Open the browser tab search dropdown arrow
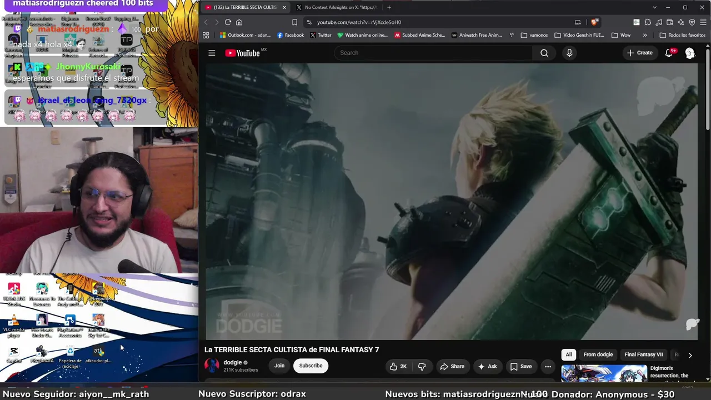The image size is (711, 400). [x=654, y=7]
